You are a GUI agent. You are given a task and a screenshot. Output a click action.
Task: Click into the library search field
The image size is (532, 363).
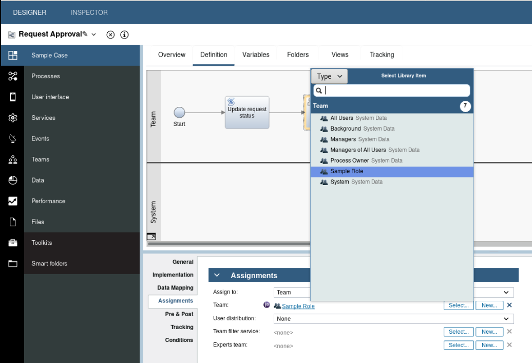click(x=392, y=90)
